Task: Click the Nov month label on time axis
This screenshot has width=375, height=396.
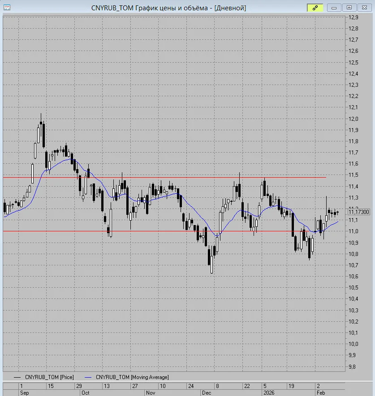Action: point(151,393)
